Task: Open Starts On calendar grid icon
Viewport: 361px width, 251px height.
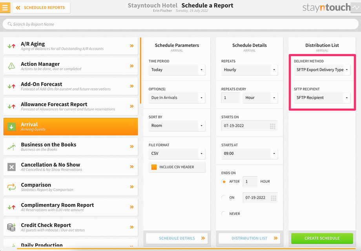Action: pos(273,126)
